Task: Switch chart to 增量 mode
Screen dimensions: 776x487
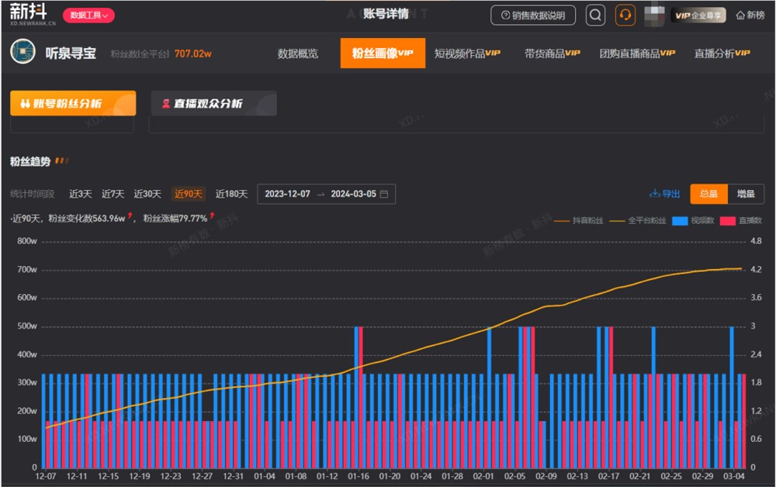Action: coord(746,194)
